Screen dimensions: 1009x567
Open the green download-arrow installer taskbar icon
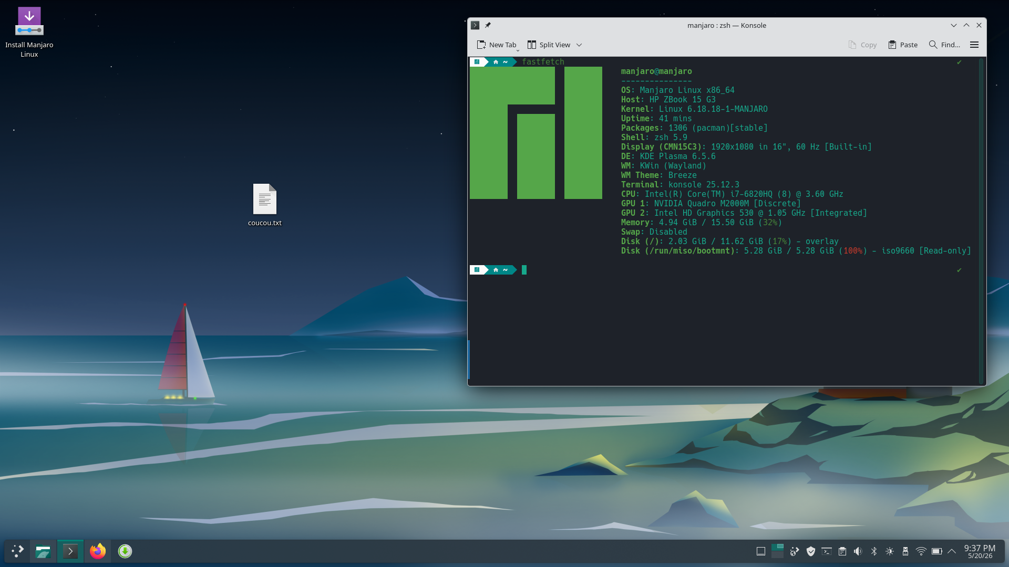[x=125, y=551]
